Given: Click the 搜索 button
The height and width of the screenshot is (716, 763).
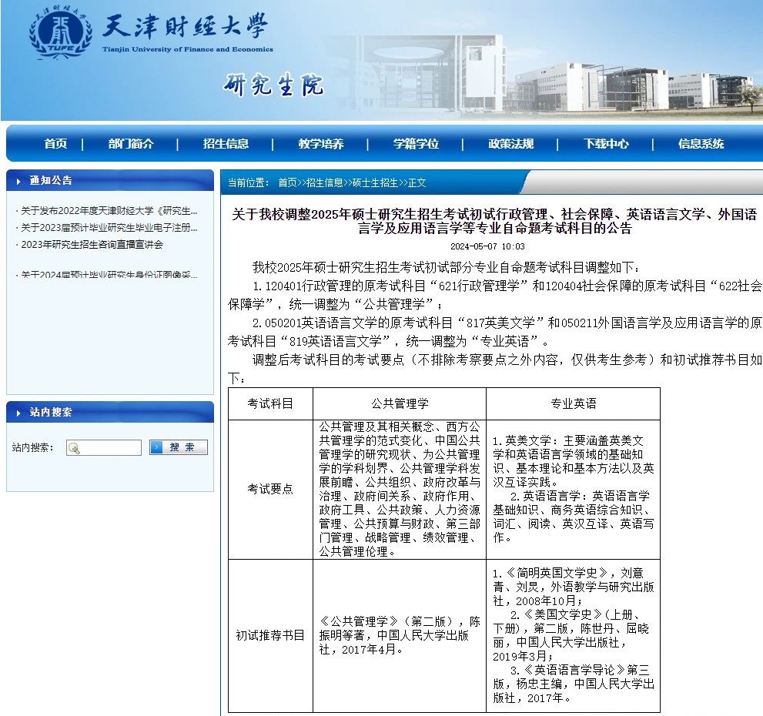Looking at the screenshot, I should point(179,447).
